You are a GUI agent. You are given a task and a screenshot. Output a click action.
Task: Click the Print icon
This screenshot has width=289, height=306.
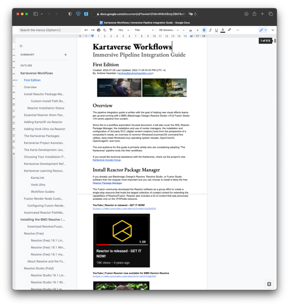(x=99, y=30)
